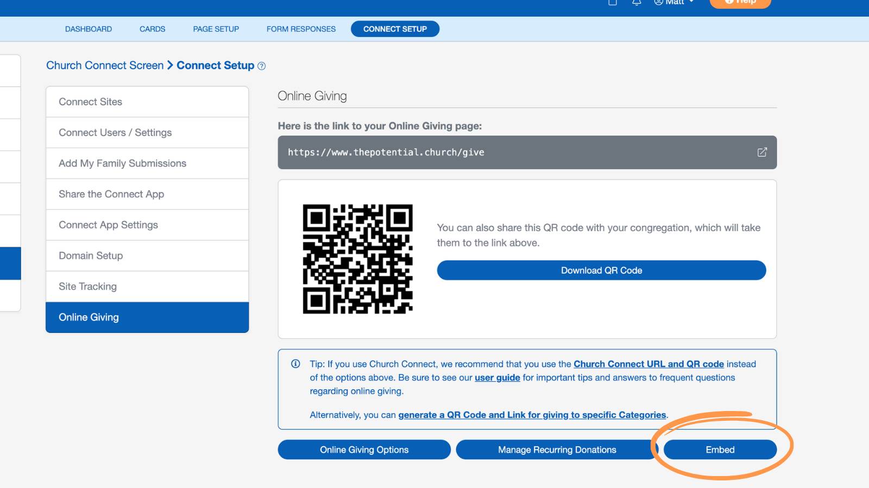Download the QR Code

pyautogui.click(x=601, y=270)
